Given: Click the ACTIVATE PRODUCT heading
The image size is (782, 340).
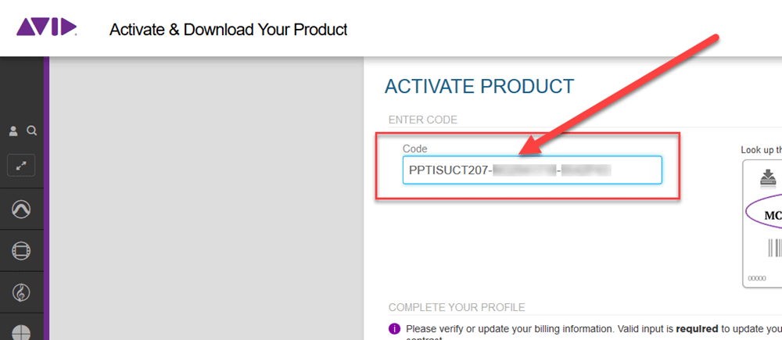Looking at the screenshot, I should pos(479,86).
